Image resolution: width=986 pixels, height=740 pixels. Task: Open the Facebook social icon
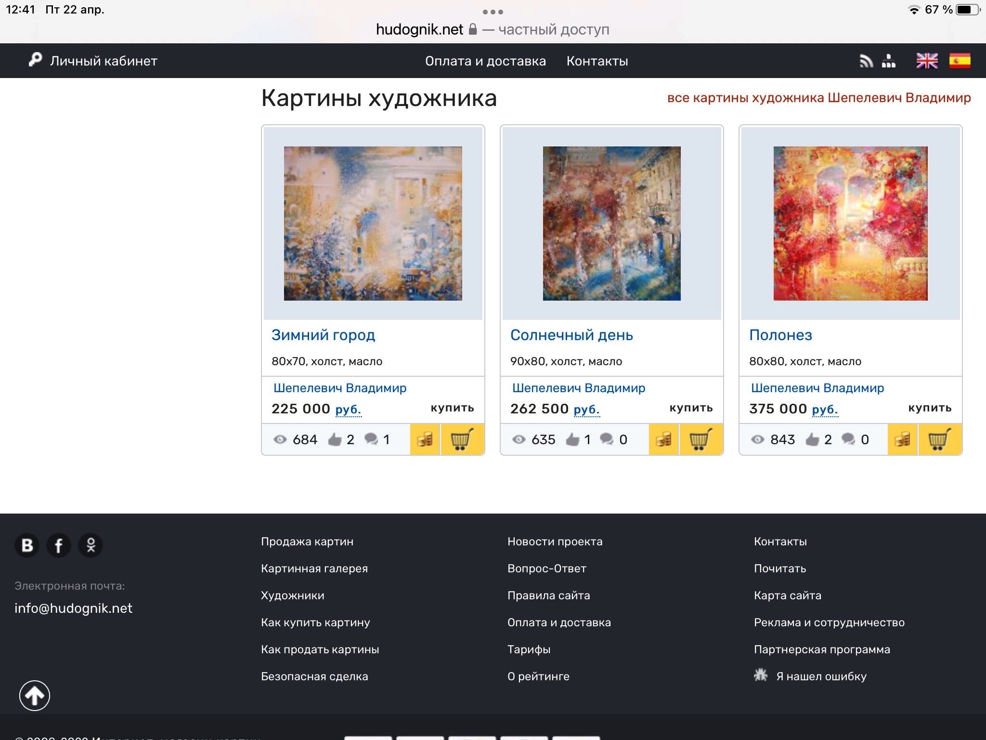(x=59, y=545)
